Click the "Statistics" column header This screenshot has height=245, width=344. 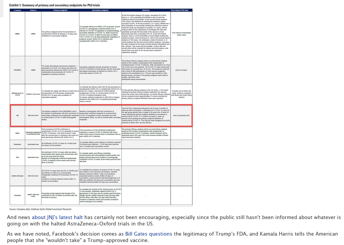[146, 10]
